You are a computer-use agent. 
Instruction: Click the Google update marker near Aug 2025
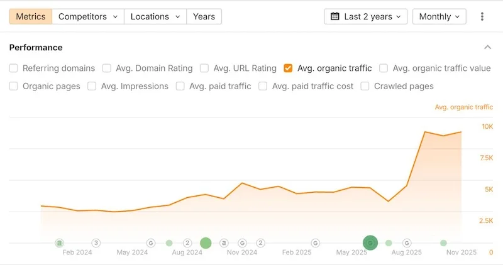click(407, 243)
